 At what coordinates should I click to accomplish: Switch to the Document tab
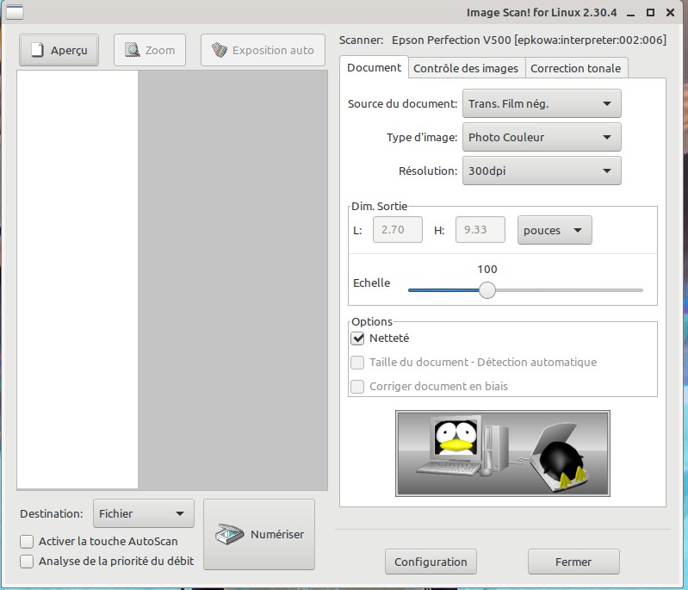pos(374,67)
